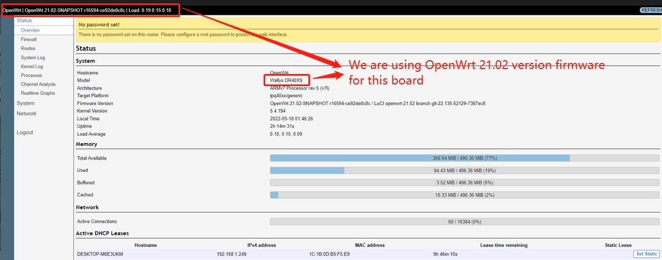Viewport: 662px width, 260px height.
Task: Expand the System menu section
Action: point(25,103)
